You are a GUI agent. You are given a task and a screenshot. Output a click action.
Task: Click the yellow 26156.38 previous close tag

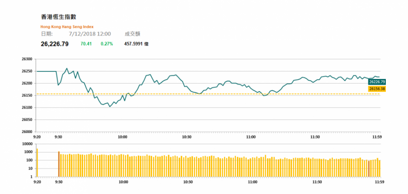tap(377, 89)
